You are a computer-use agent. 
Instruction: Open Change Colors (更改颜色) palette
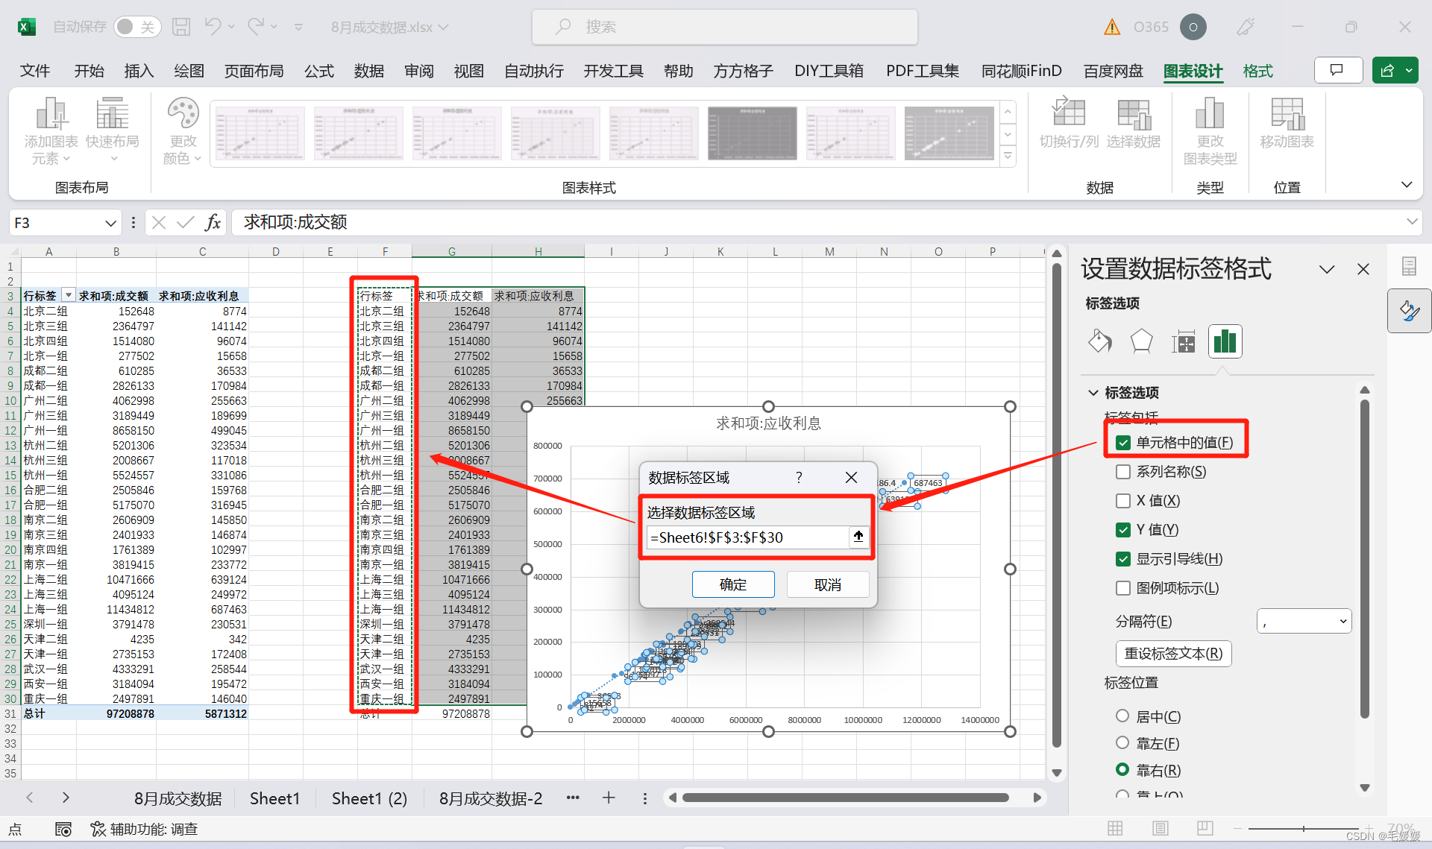(183, 132)
